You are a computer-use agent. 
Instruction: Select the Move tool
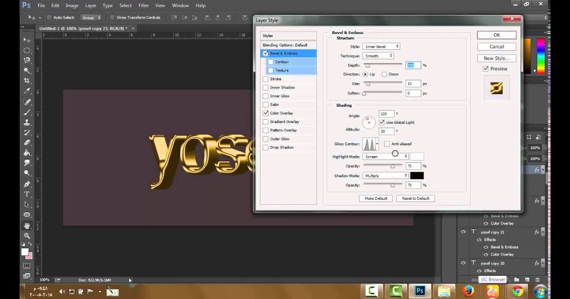[27, 40]
